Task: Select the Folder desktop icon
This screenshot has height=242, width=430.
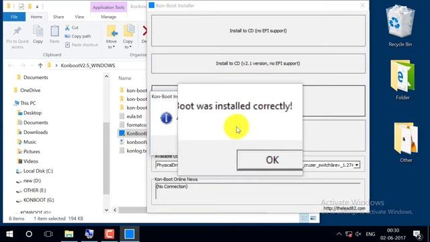Action: point(402,80)
